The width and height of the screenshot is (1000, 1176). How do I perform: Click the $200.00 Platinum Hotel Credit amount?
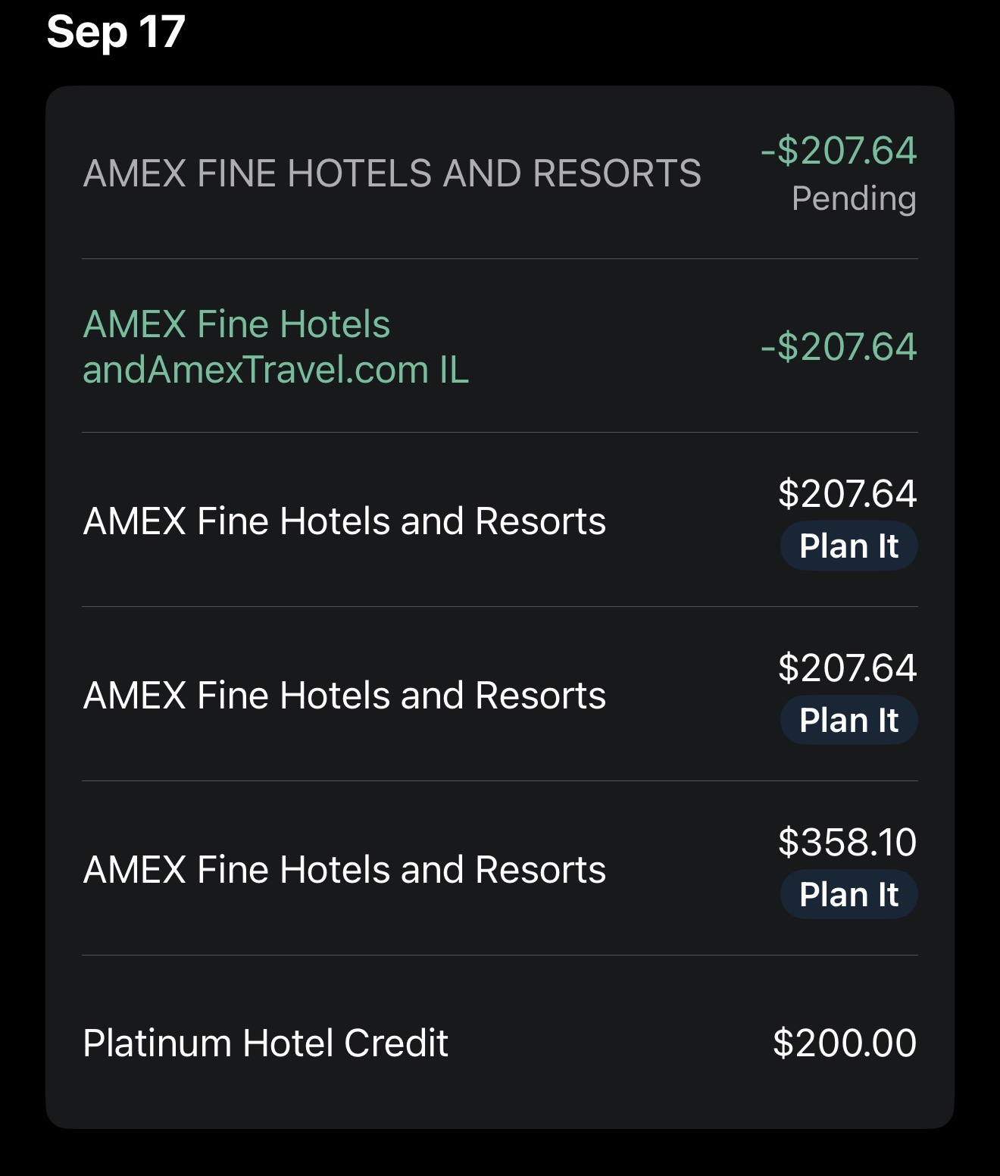click(844, 1043)
